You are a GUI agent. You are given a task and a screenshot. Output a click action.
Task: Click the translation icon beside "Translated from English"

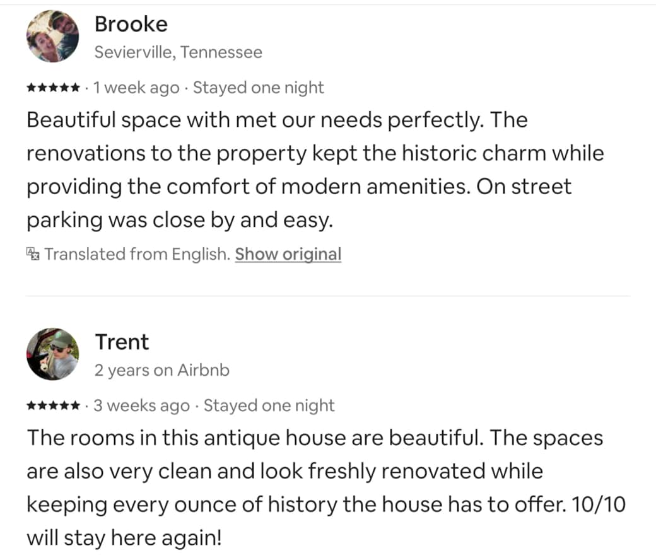coord(33,254)
